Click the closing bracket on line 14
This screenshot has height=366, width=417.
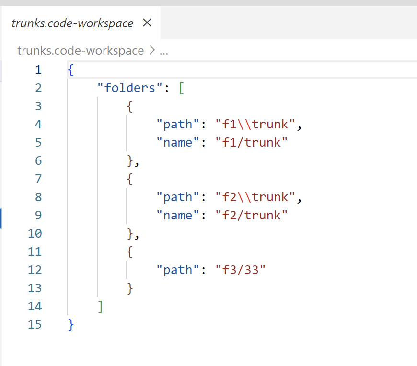point(101,306)
